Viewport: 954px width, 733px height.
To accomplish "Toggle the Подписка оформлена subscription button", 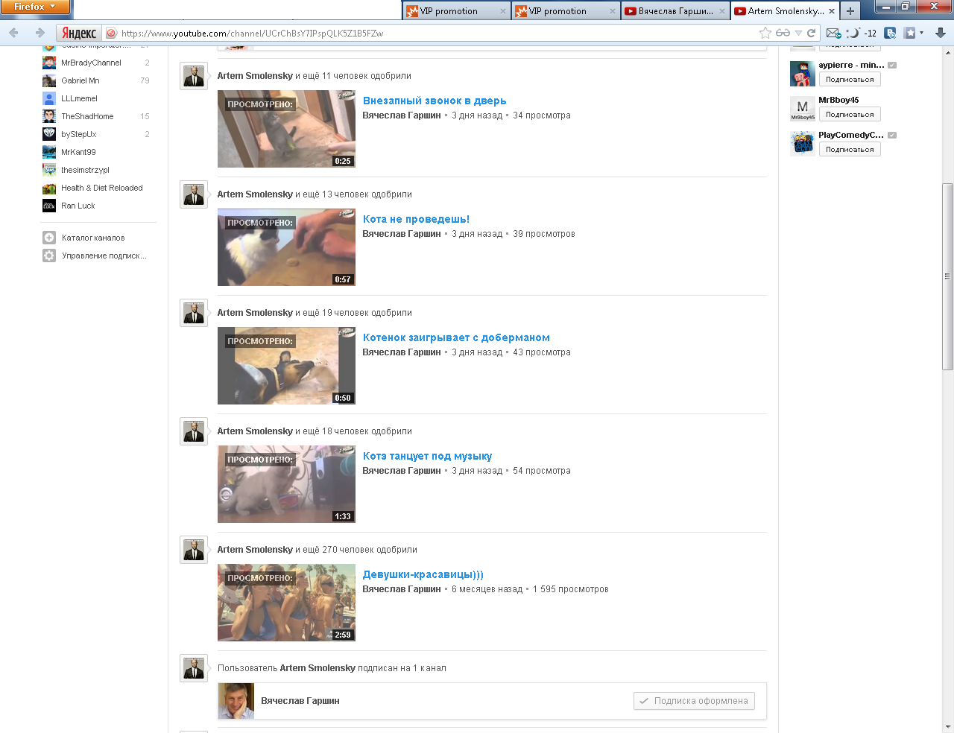I will pyautogui.click(x=694, y=701).
